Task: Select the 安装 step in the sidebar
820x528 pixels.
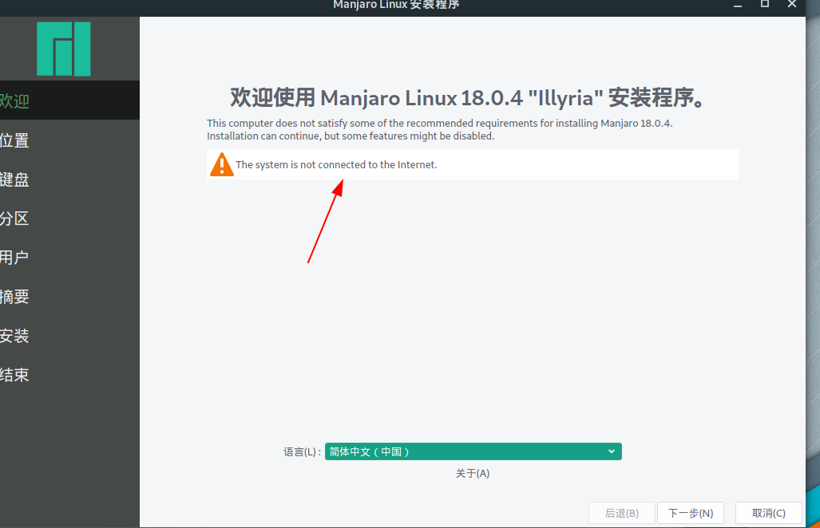Action: click(x=69, y=335)
